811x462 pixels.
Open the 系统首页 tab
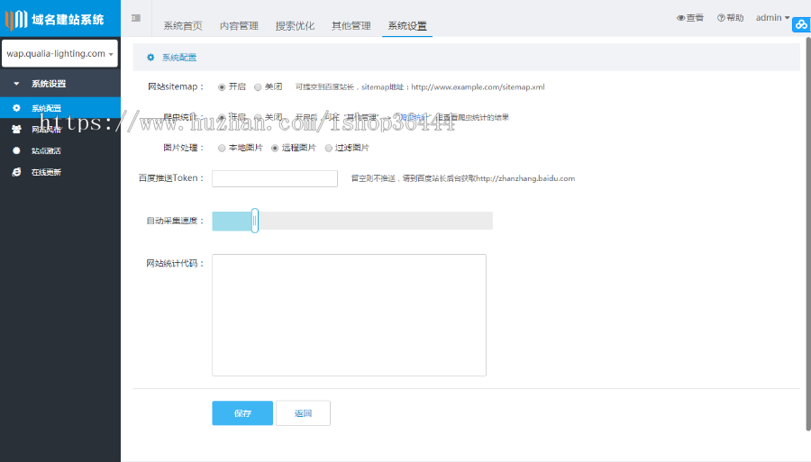pos(183,26)
